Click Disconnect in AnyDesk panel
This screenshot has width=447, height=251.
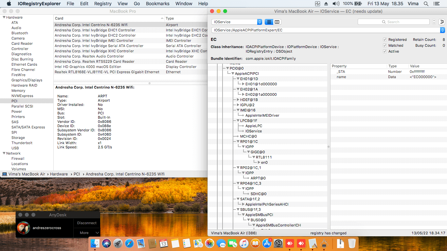click(87, 223)
